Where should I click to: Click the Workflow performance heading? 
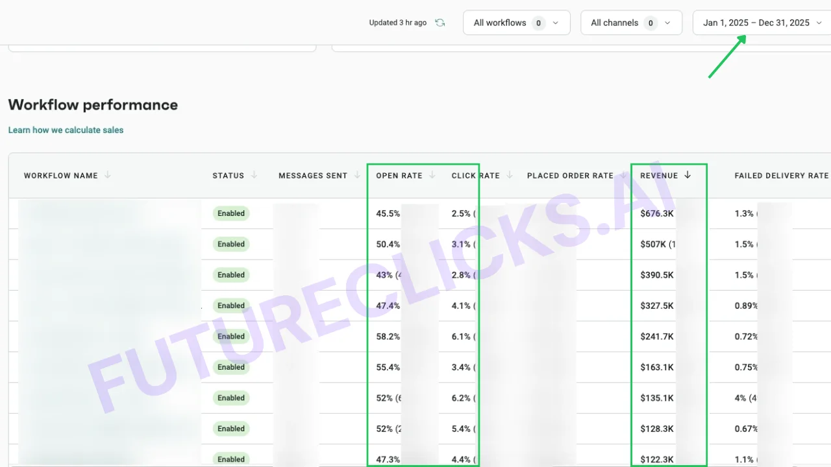[x=93, y=105]
